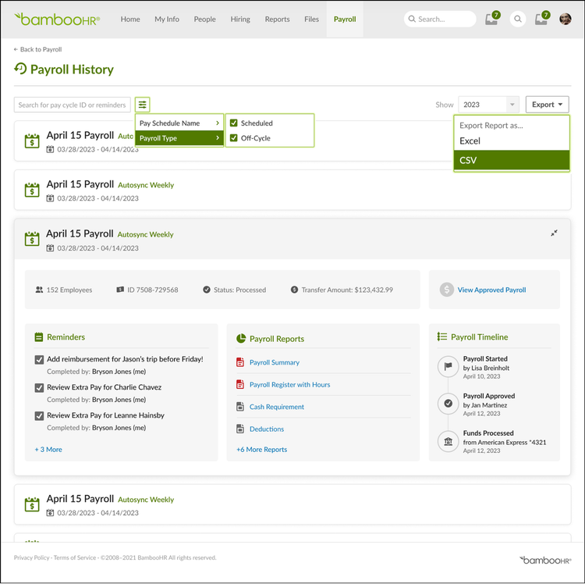
Task: Open the filter options icon button
Action: 142,105
